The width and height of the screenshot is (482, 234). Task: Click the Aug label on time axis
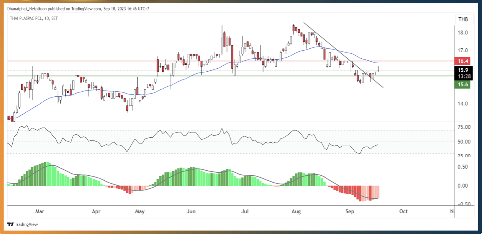[296, 211]
